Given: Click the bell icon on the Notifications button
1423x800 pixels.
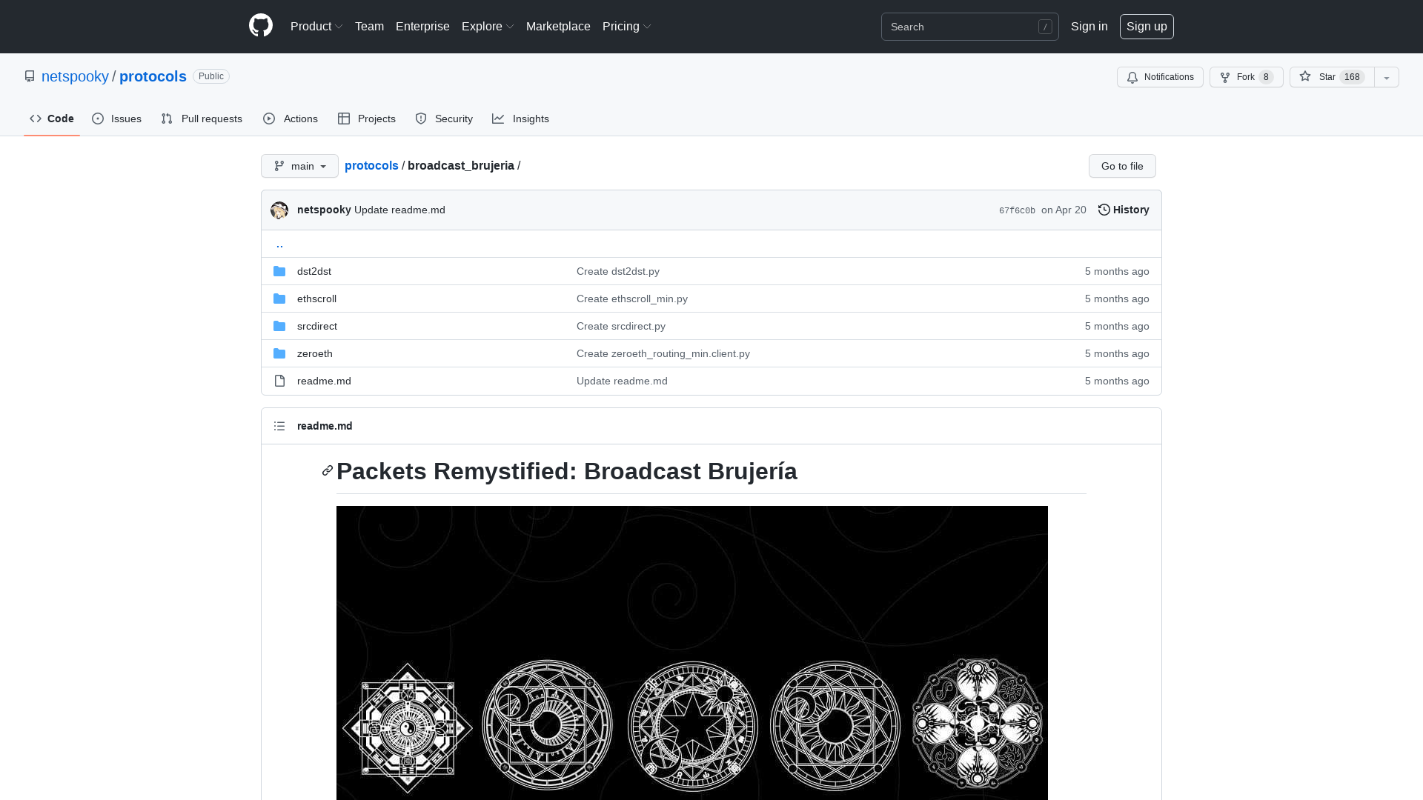Looking at the screenshot, I should tap(1132, 77).
